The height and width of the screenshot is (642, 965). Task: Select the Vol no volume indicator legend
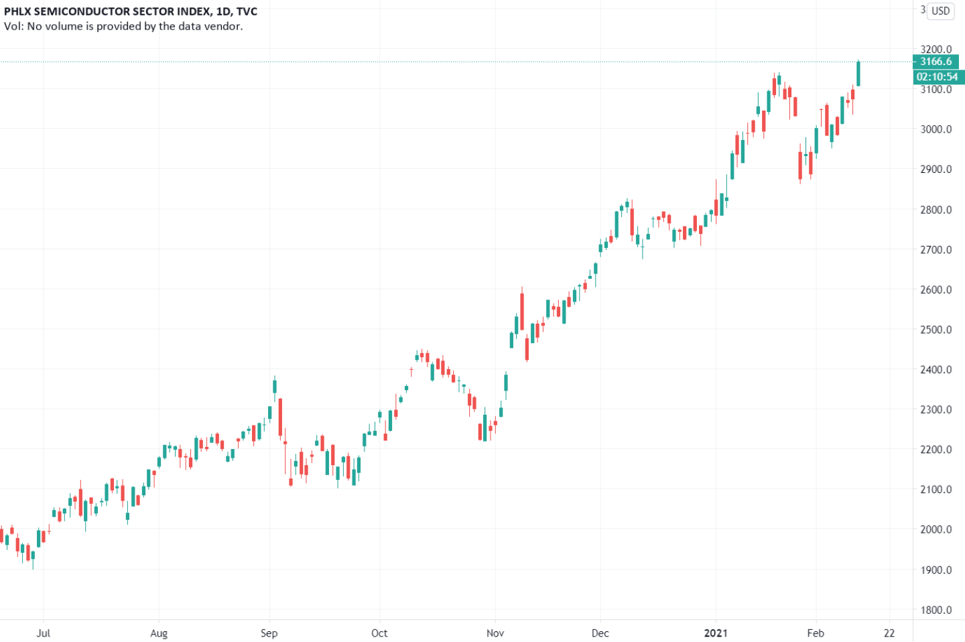(123, 26)
